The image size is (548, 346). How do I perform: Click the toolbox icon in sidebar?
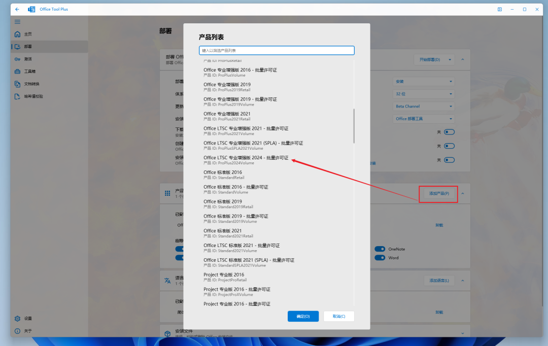(17, 72)
